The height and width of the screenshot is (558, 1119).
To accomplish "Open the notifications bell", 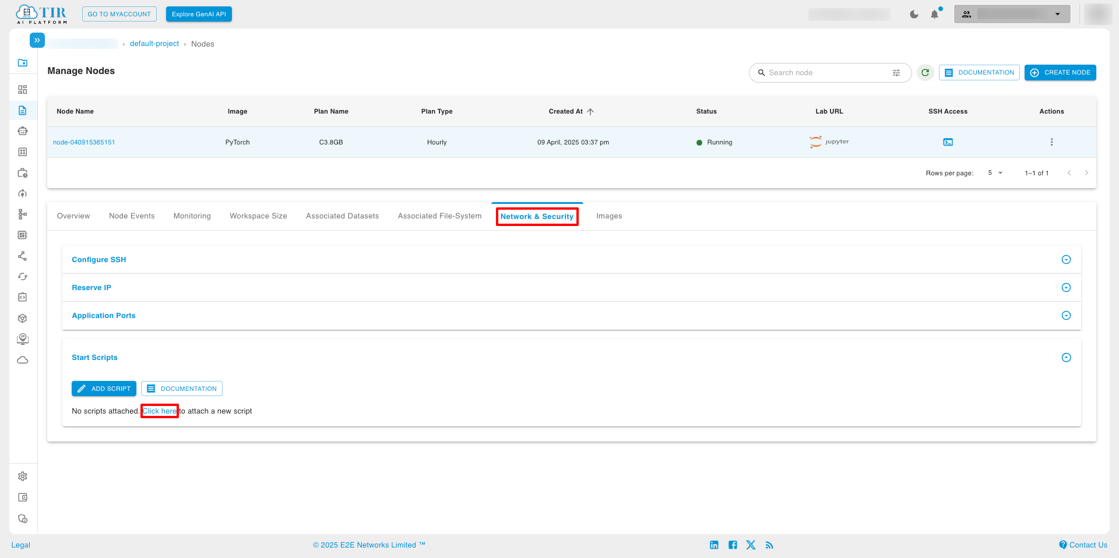I will click(935, 15).
